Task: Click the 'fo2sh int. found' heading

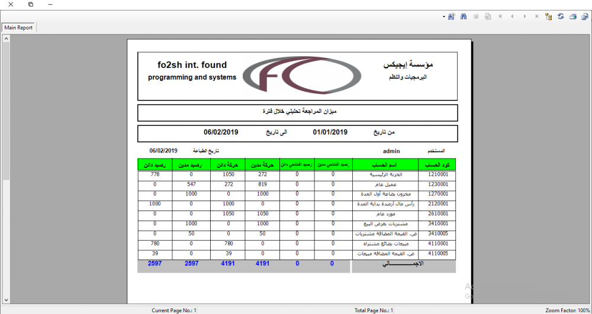Action: (192, 65)
